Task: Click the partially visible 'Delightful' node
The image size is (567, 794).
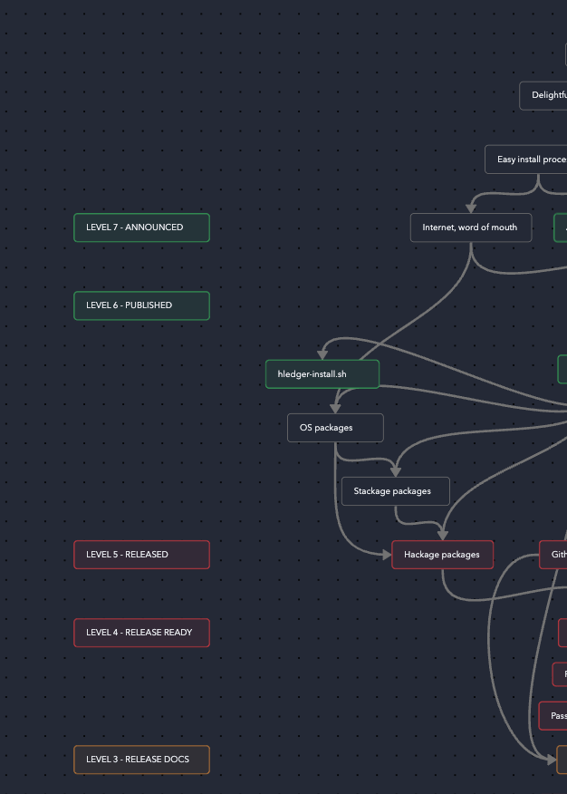Action: point(545,95)
